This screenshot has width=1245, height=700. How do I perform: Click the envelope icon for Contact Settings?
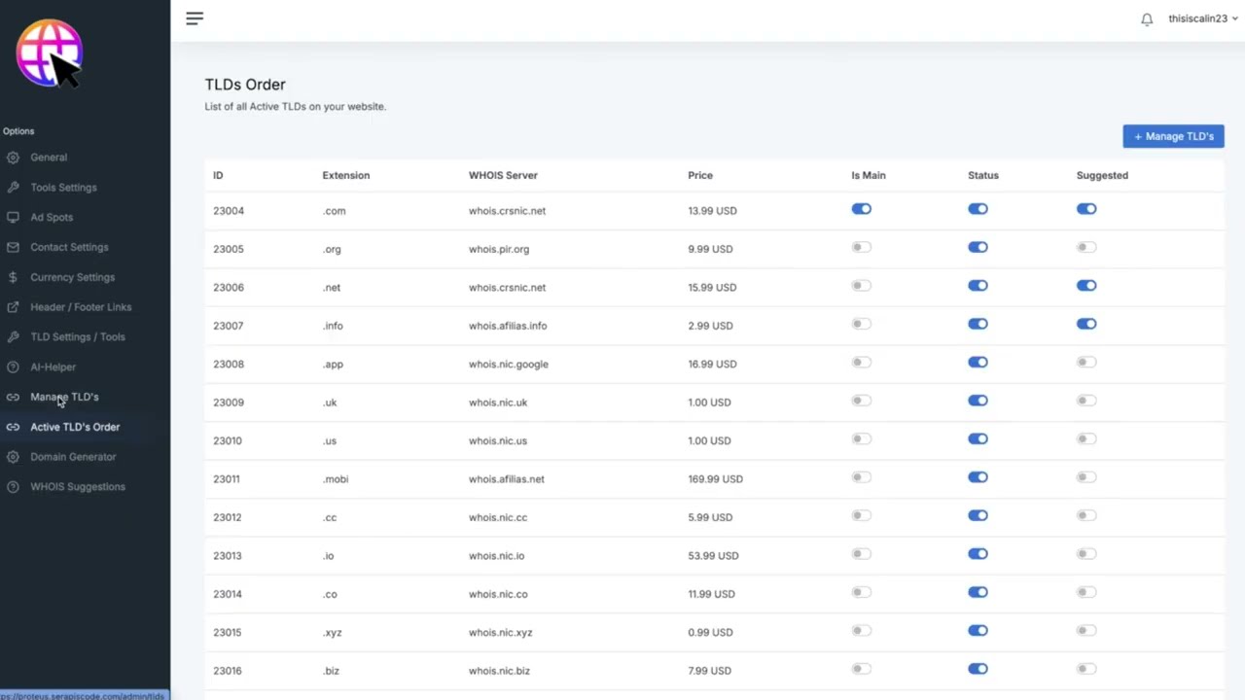pyautogui.click(x=13, y=248)
